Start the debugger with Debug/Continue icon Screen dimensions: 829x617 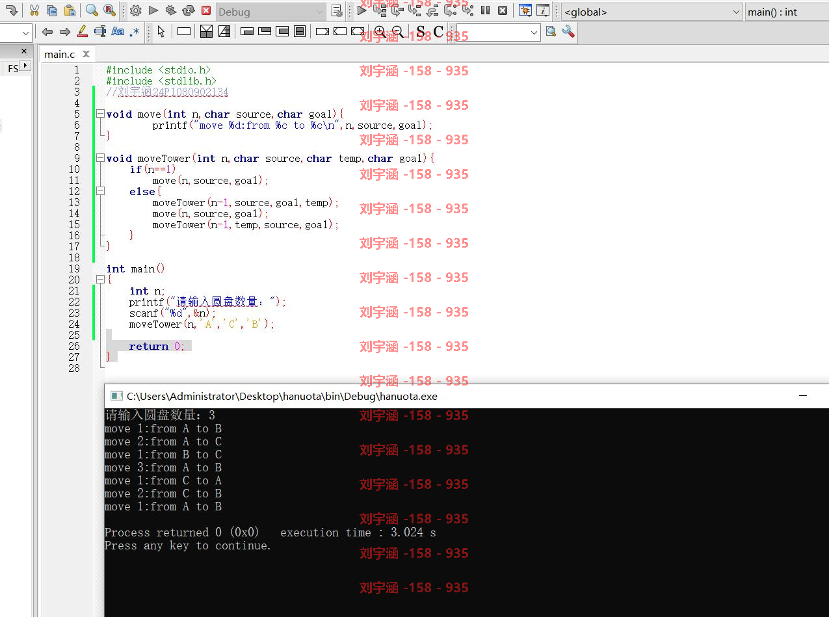[362, 10]
